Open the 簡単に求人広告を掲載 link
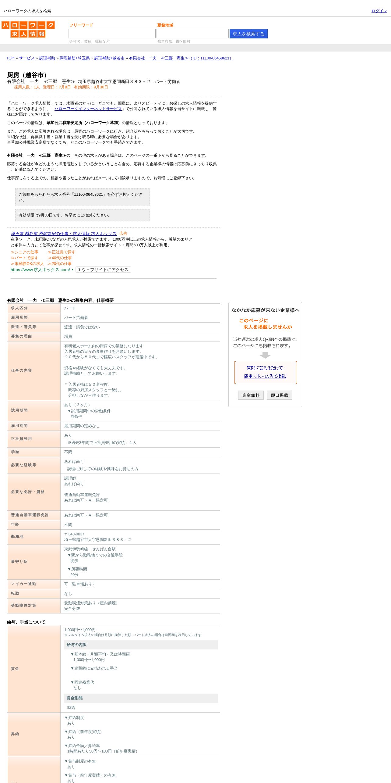 265,376
